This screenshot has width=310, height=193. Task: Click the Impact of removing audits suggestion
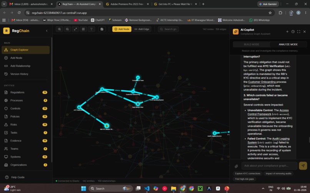[278, 174]
